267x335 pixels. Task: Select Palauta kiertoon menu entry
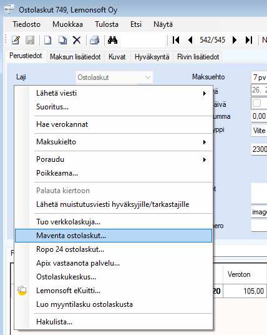click(114, 191)
